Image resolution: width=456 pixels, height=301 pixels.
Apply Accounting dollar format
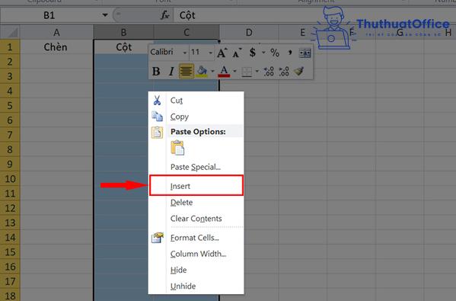tap(253, 53)
